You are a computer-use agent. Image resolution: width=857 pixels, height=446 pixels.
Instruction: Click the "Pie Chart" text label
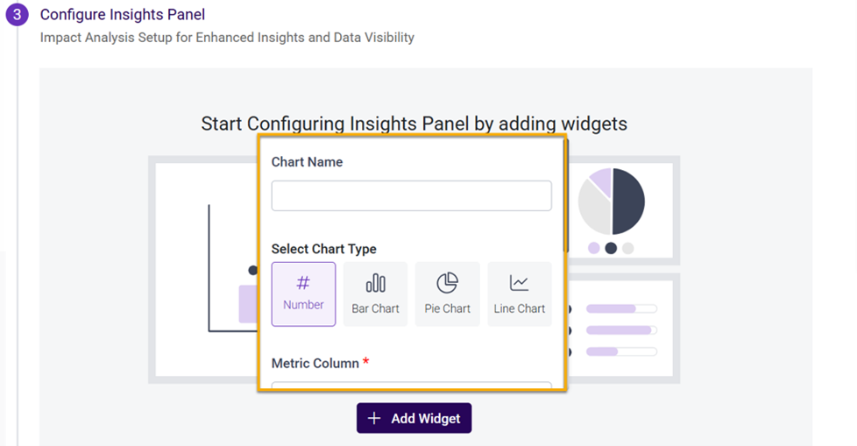[447, 308]
